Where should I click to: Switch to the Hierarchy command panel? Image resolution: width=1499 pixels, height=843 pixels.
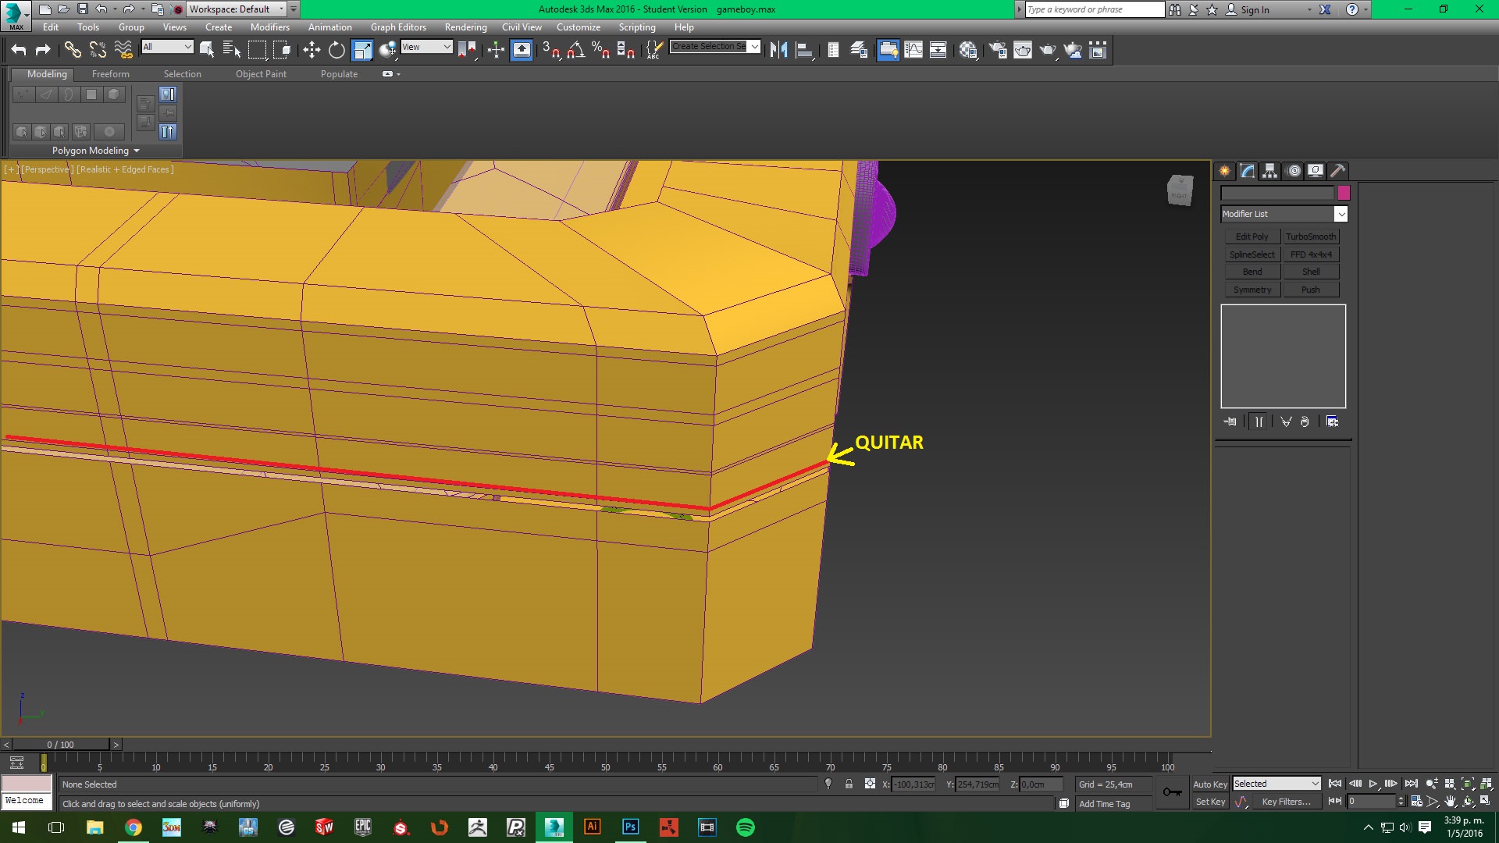click(x=1270, y=171)
